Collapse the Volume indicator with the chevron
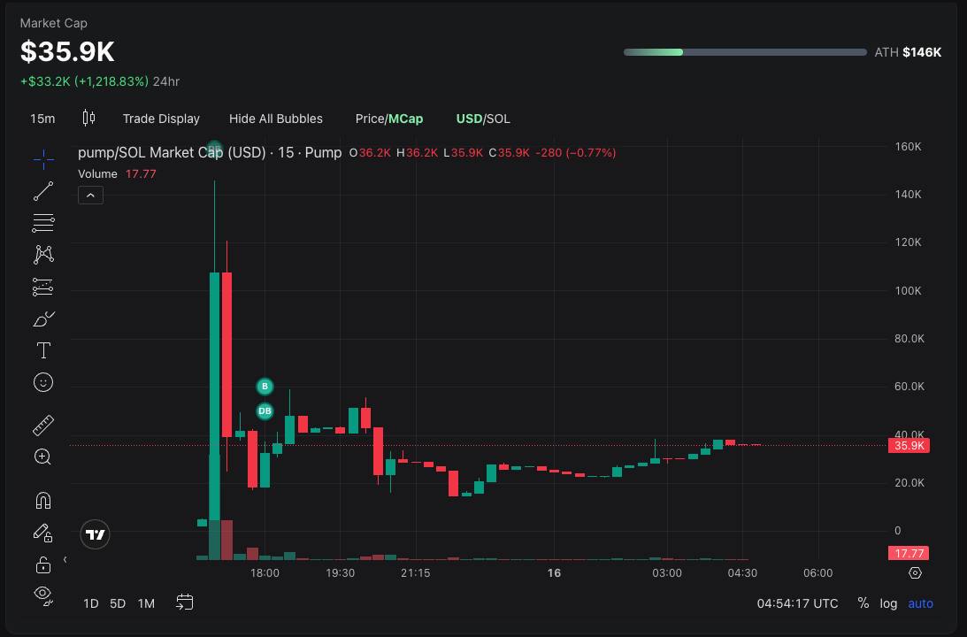Screen dimensions: 967x637 (x=90, y=195)
